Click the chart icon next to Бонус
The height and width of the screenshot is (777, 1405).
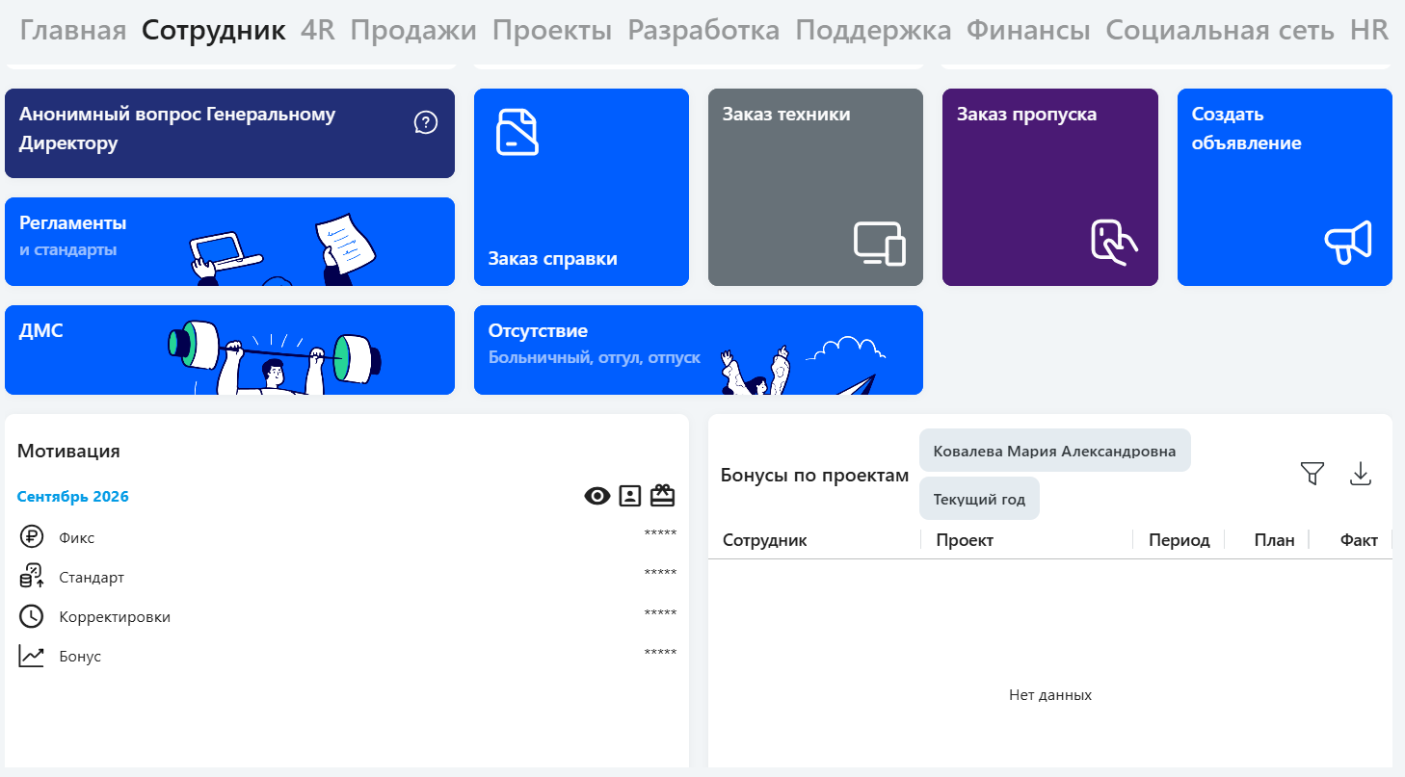click(32, 656)
